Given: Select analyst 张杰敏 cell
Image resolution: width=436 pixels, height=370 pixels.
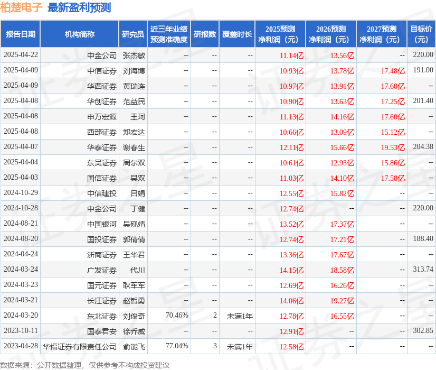Looking at the screenshot, I should [x=134, y=55].
